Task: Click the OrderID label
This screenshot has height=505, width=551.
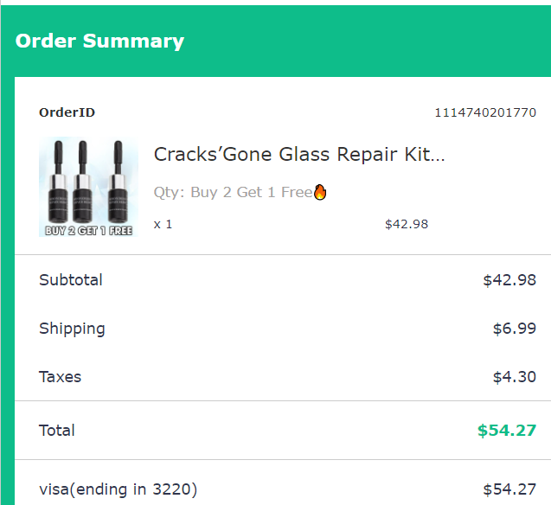Action: pos(67,112)
